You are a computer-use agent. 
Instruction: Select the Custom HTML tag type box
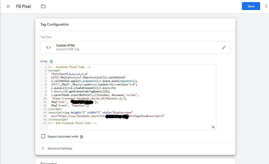135,48
